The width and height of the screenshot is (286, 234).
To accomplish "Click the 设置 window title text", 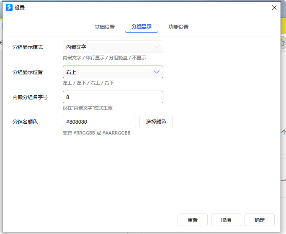I will point(20,8).
